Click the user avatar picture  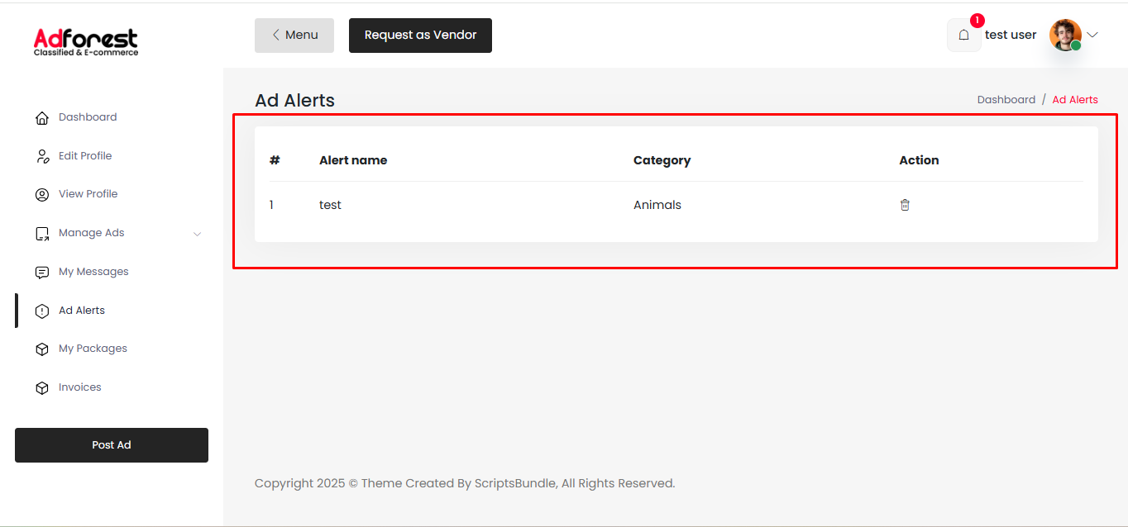1065,35
